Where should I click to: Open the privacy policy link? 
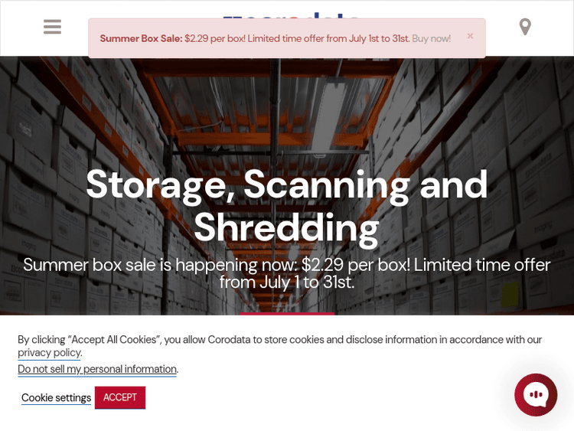49,353
